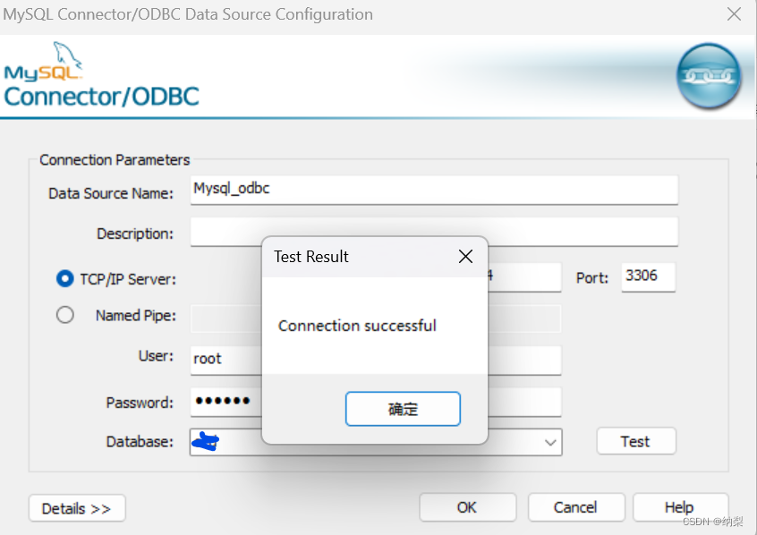Click the Port field showing 3306
The height and width of the screenshot is (535, 757).
(649, 276)
